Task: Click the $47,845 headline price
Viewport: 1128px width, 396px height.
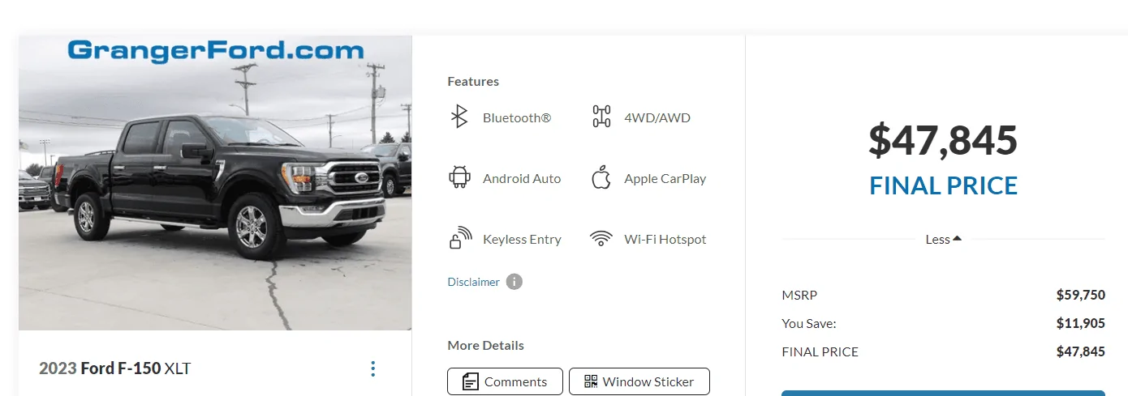Action: (x=943, y=140)
